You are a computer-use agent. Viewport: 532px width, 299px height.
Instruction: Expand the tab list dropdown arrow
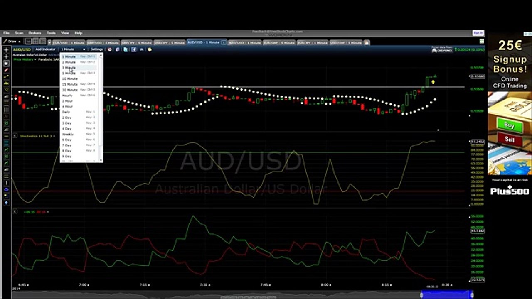click(49, 42)
